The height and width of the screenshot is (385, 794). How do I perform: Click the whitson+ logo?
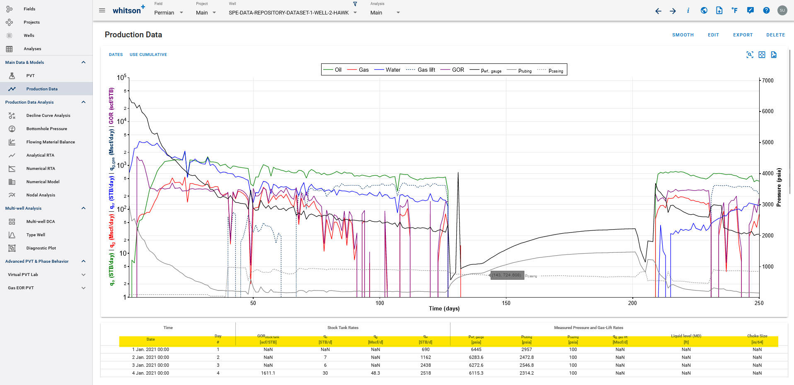129,10
